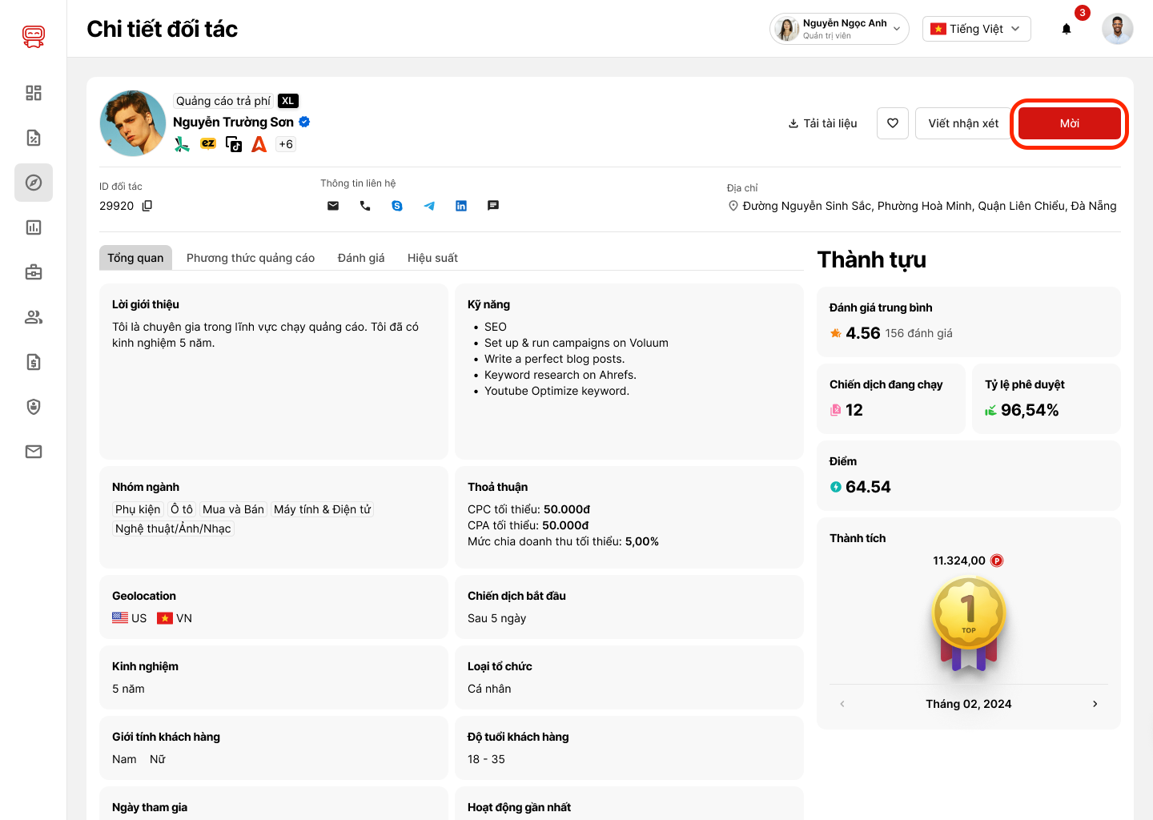
Task: Open the compass icon in sidebar
Action: (x=34, y=183)
